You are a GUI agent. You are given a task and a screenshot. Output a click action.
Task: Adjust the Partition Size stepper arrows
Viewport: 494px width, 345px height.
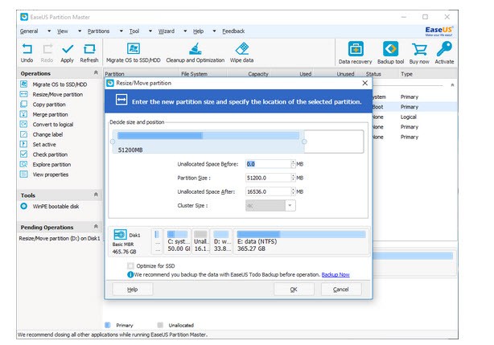click(294, 178)
